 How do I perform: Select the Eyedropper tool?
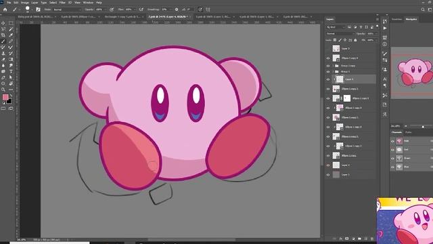(x=11, y=35)
